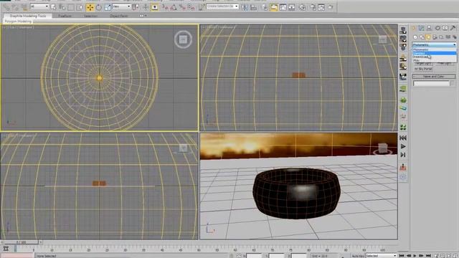This screenshot has width=459, height=258.
Task: Select the Cameras category icon
Action: 435,37
